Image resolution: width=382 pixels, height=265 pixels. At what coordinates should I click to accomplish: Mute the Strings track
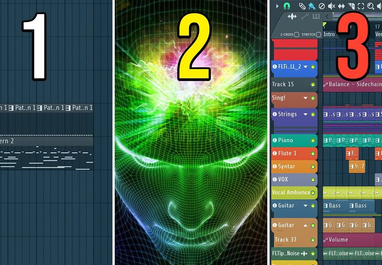(313, 114)
